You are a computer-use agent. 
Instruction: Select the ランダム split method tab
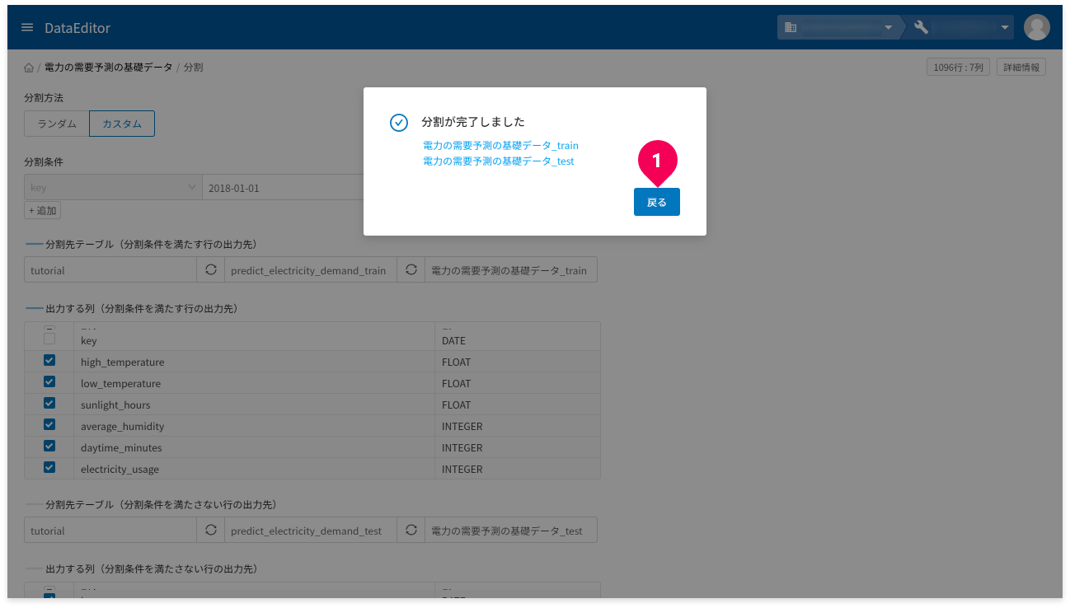coord(57,124)
